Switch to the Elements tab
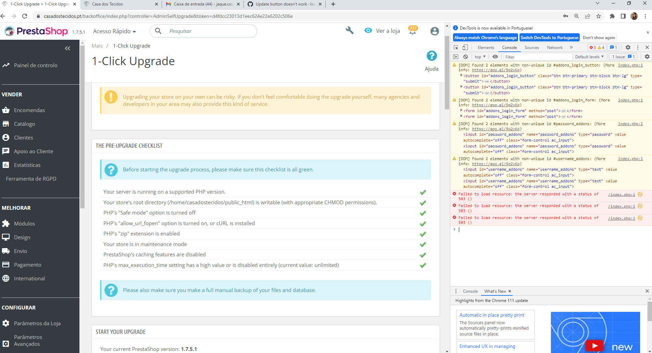The image size is (652, 353). (486, 48)
